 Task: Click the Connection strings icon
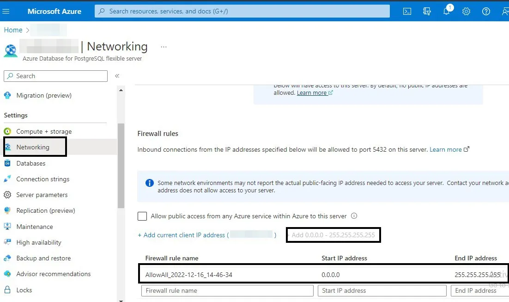tap(7, 179)
